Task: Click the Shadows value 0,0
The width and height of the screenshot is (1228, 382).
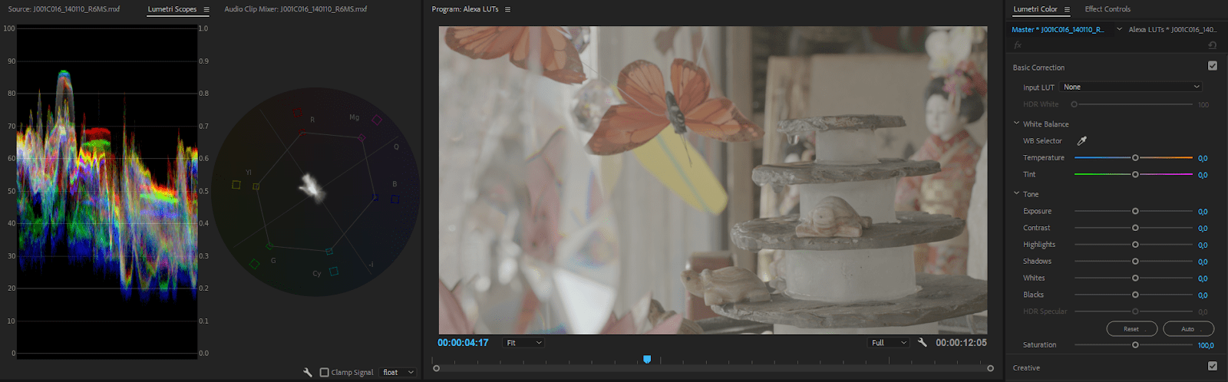Action: tap(1203, 262)
